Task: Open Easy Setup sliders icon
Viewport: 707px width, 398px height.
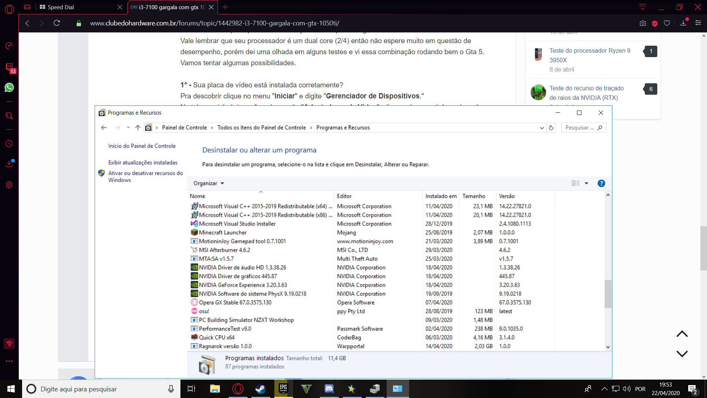Action: click(x=698, y=23)
